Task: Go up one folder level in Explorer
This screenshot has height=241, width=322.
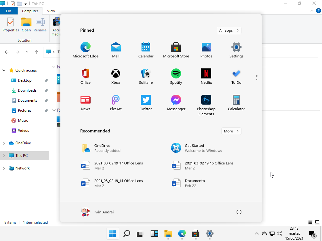Action: [36, 52]
